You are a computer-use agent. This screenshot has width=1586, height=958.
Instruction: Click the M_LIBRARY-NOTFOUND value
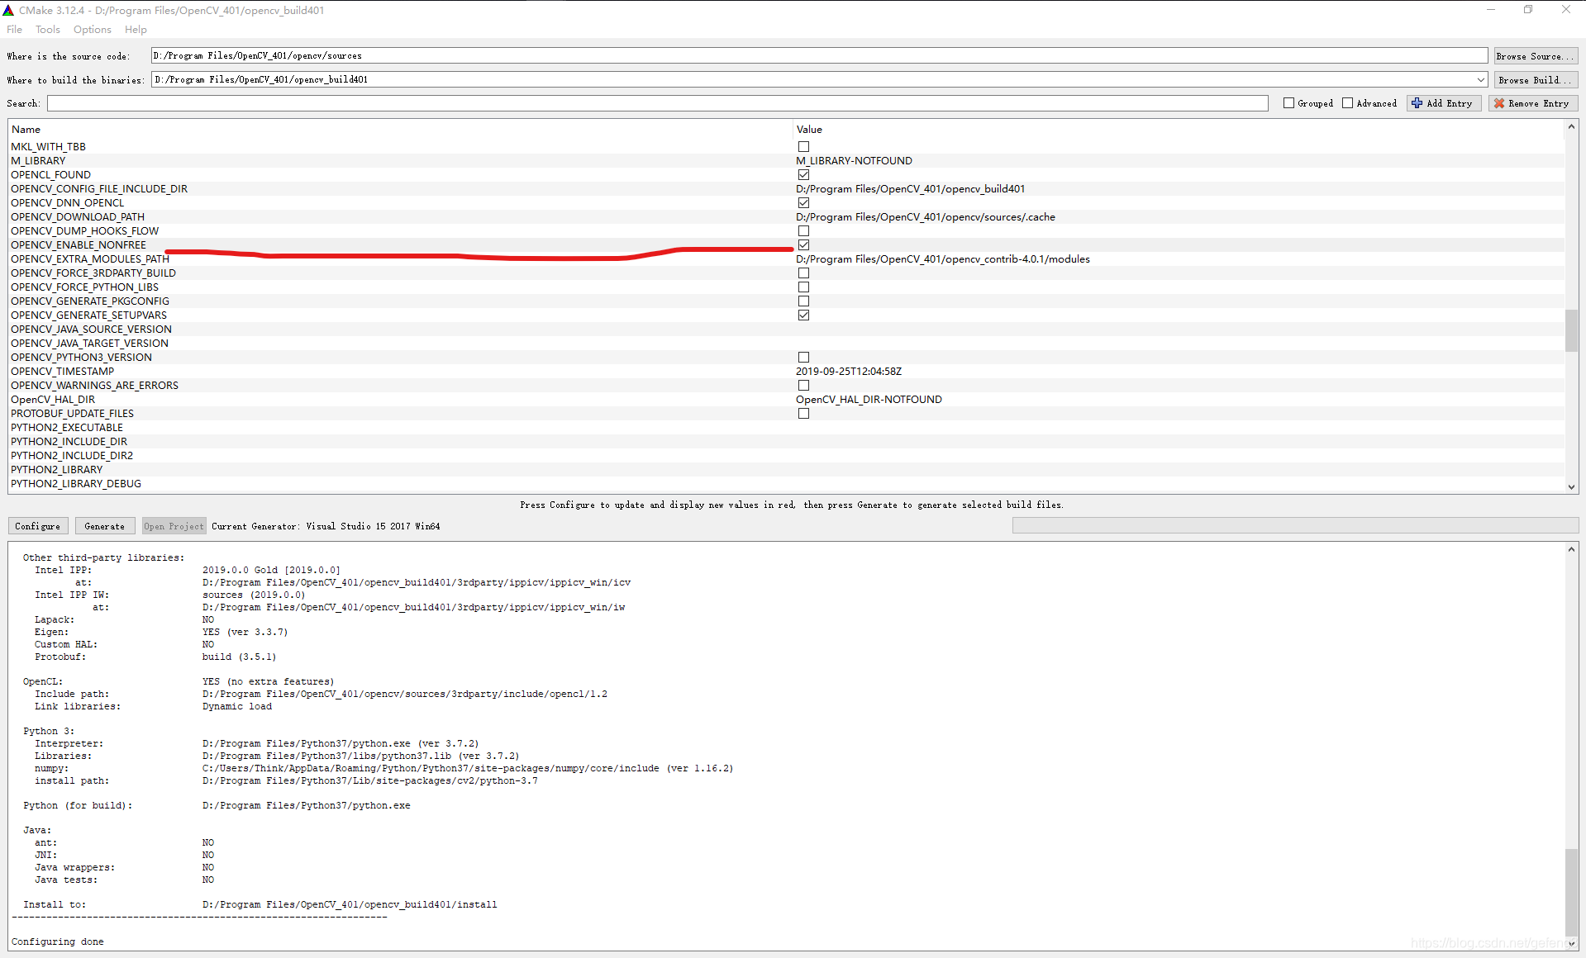tap(854, 161)
